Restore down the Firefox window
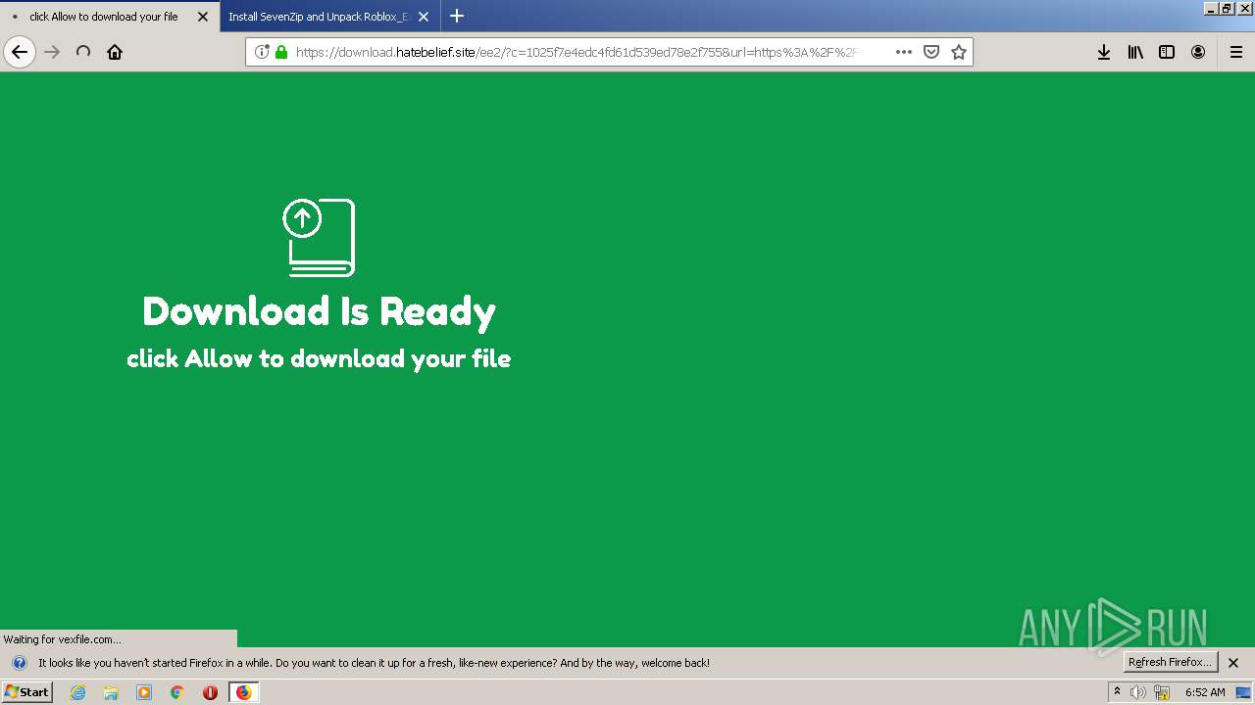 tap(1228, 8)
